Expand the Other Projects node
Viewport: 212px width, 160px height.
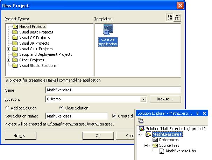click(8, 60)
